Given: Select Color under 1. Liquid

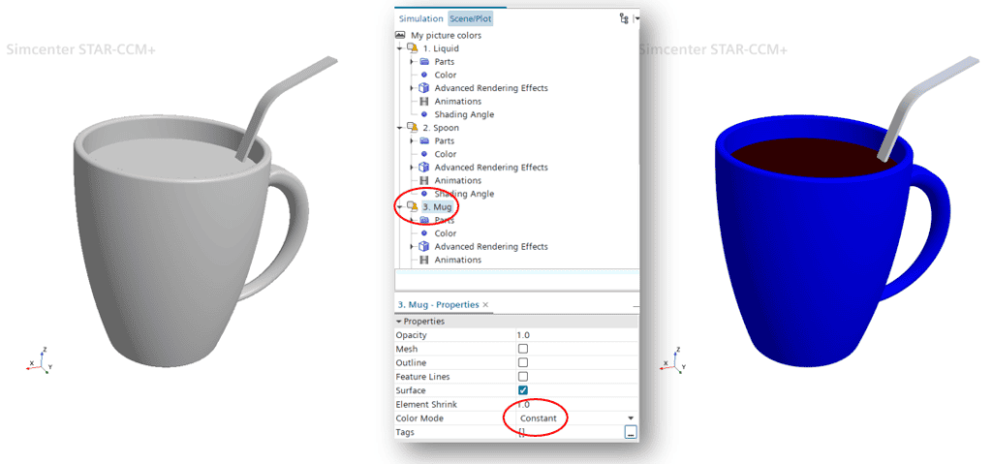Looking at the screenshot, I should click(446, 76).
